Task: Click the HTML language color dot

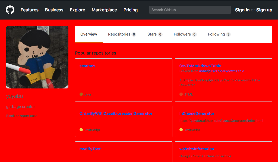Action: pyautogui.click(x=181, y=94)
